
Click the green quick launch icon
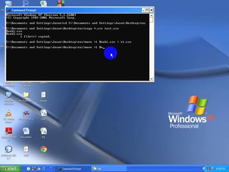(29, 169)
